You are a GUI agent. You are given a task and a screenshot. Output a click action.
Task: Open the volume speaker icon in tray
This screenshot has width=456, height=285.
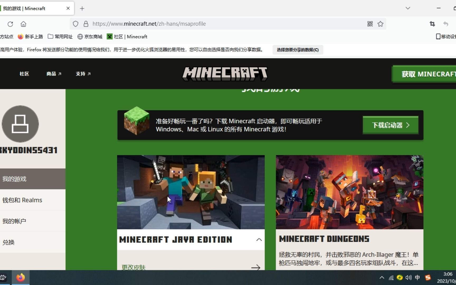(x=408, y=277)
